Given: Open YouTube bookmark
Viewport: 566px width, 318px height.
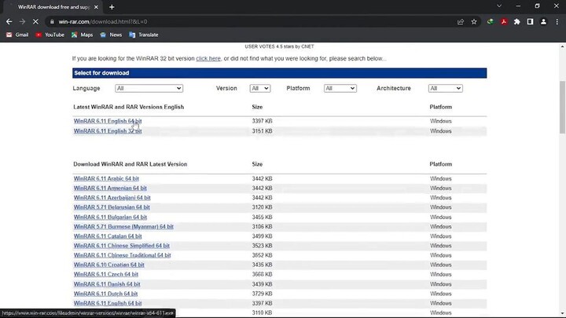Looking at the screenshot, I should pyautogui.click(x=50, y=35).
